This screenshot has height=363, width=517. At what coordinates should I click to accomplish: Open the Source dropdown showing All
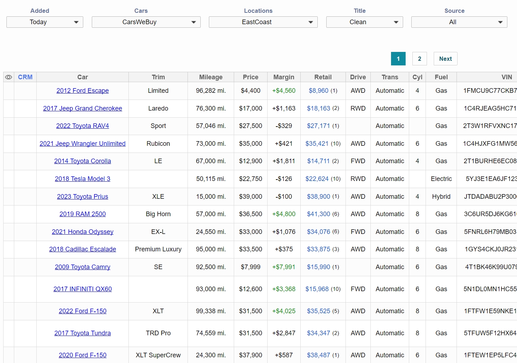click(459, 22)
